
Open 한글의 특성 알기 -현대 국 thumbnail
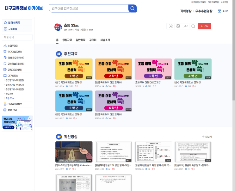click(x=153, y=152)
